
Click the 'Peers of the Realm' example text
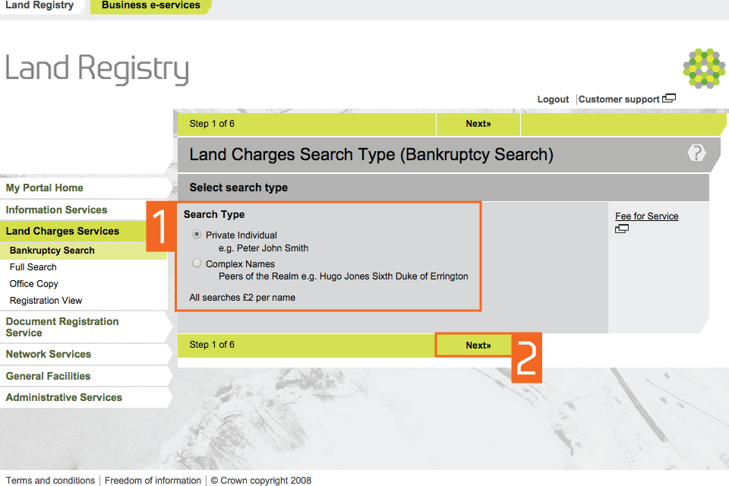click(343, 276)
